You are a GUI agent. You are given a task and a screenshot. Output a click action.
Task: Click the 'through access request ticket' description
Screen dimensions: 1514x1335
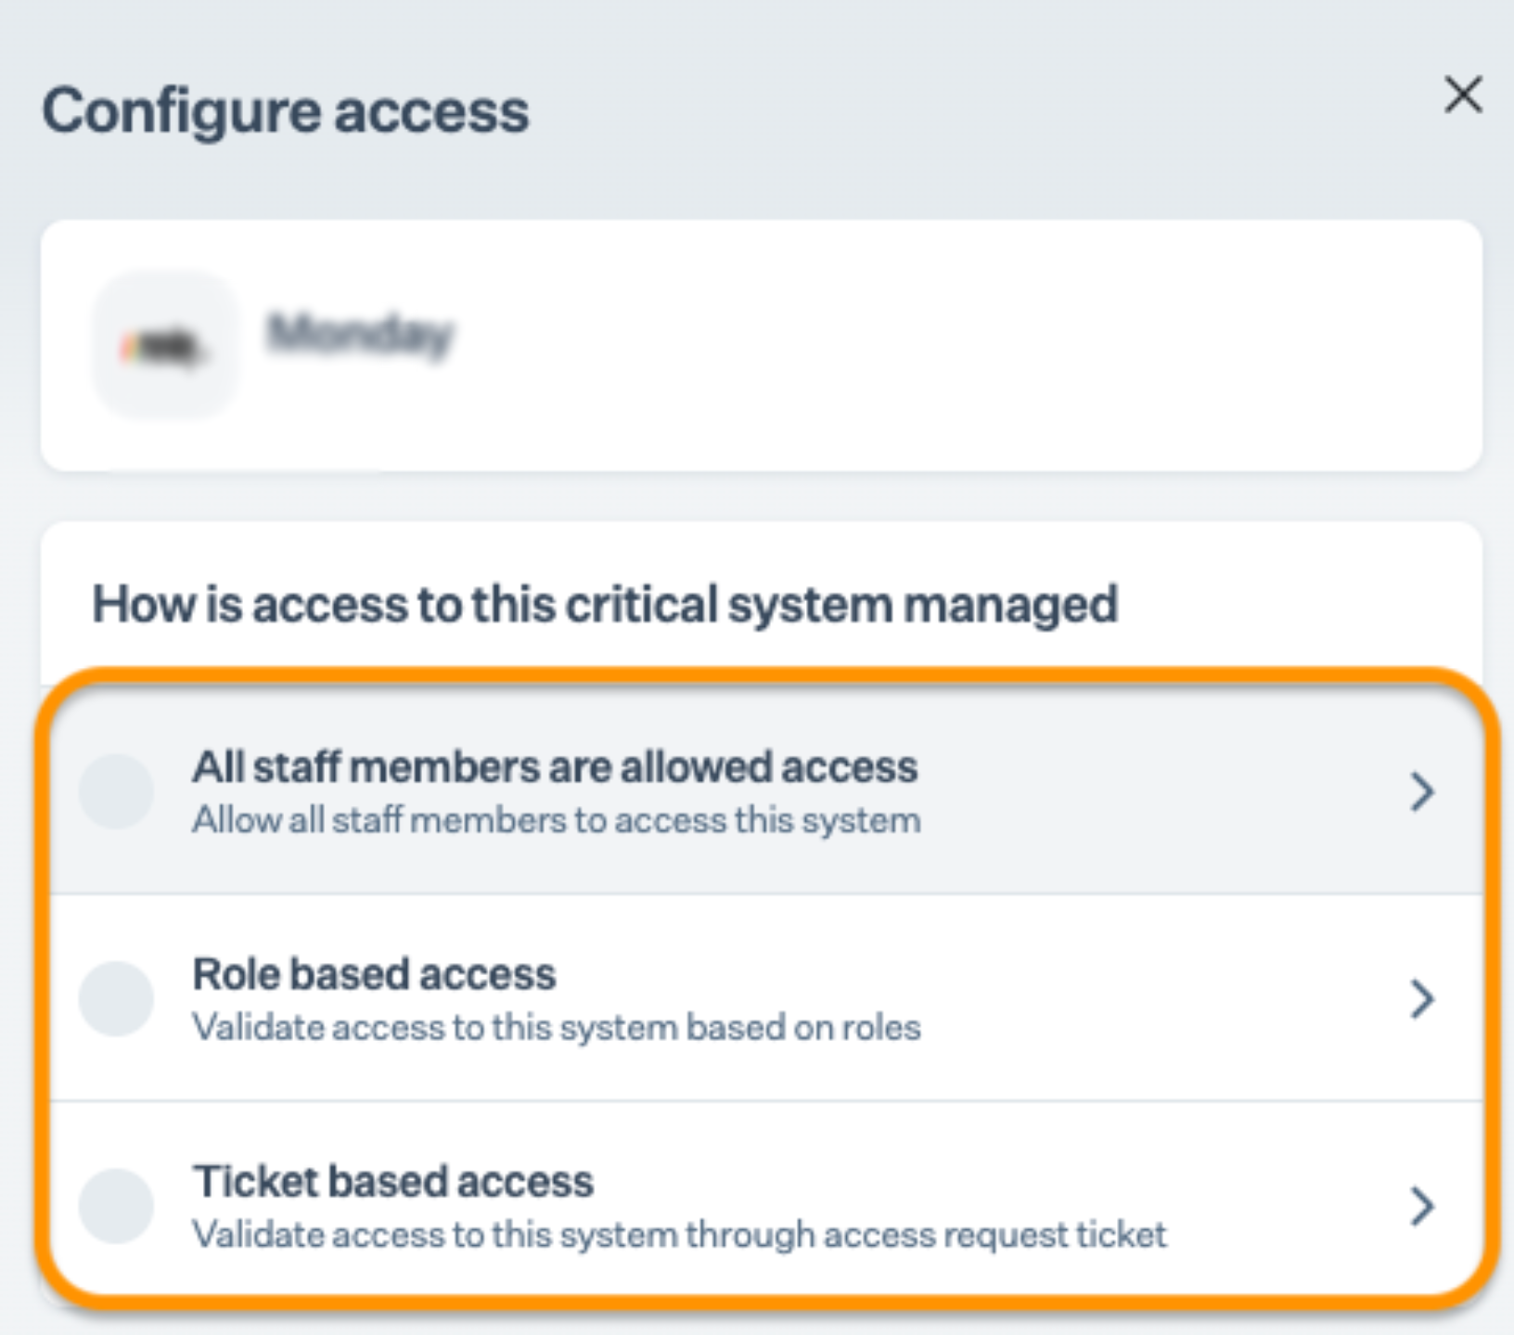tap(679, 1235)
